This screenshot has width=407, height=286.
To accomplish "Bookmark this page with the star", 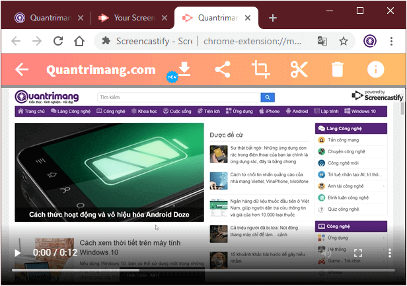I will [344, 41].
